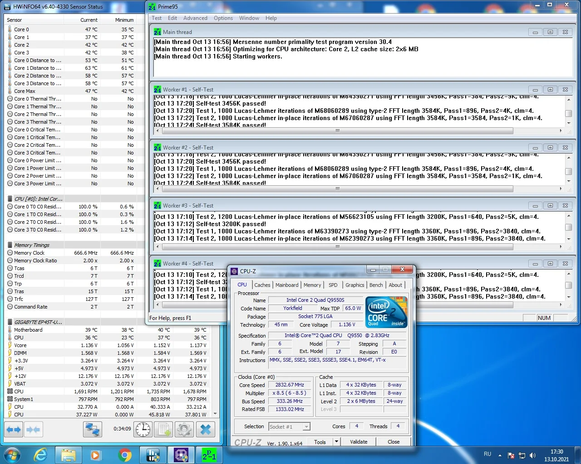
Task: Open the Options menu in Prime95
Action: tap(223, 18)
